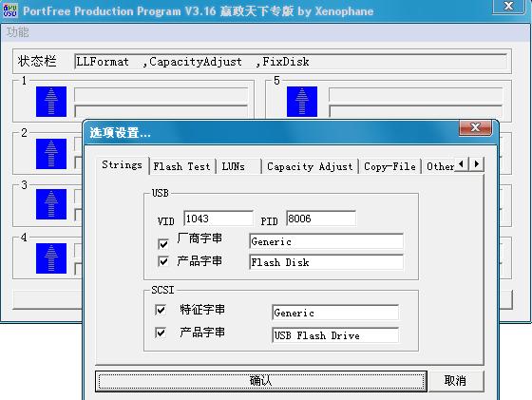This screenshot has width=532, height=400.
Task: Switch to the Flash Test tab
Action: [x=181, y=166]
